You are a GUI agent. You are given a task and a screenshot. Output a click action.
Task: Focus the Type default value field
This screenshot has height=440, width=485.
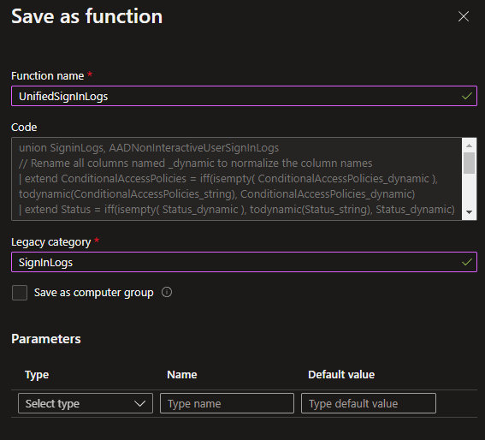click(369, 403)
